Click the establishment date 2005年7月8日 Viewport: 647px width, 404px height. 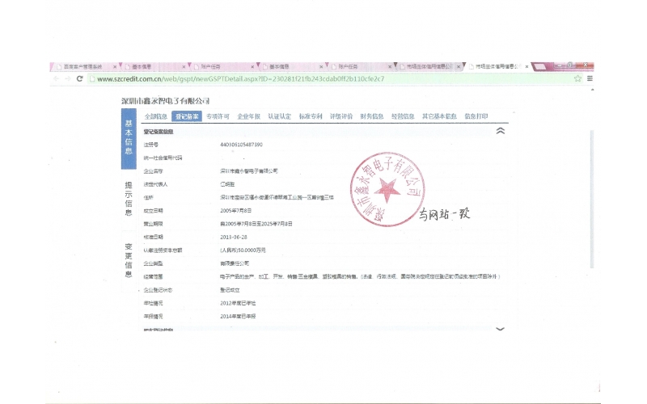coord(235,211)
